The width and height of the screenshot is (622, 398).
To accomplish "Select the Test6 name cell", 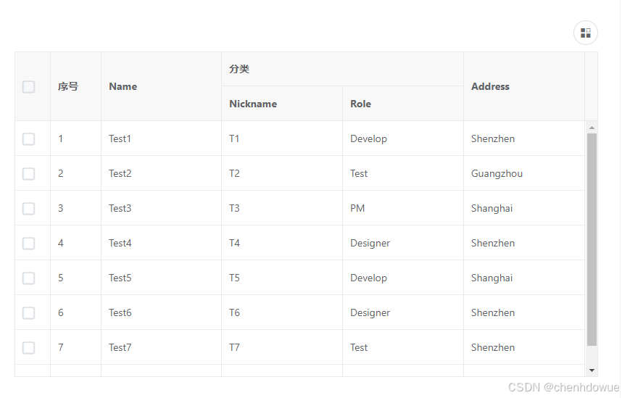I will click(161, 312).
